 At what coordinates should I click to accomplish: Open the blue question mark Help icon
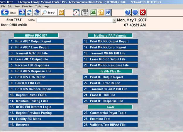pyautogui.click(x=128, y=13)
